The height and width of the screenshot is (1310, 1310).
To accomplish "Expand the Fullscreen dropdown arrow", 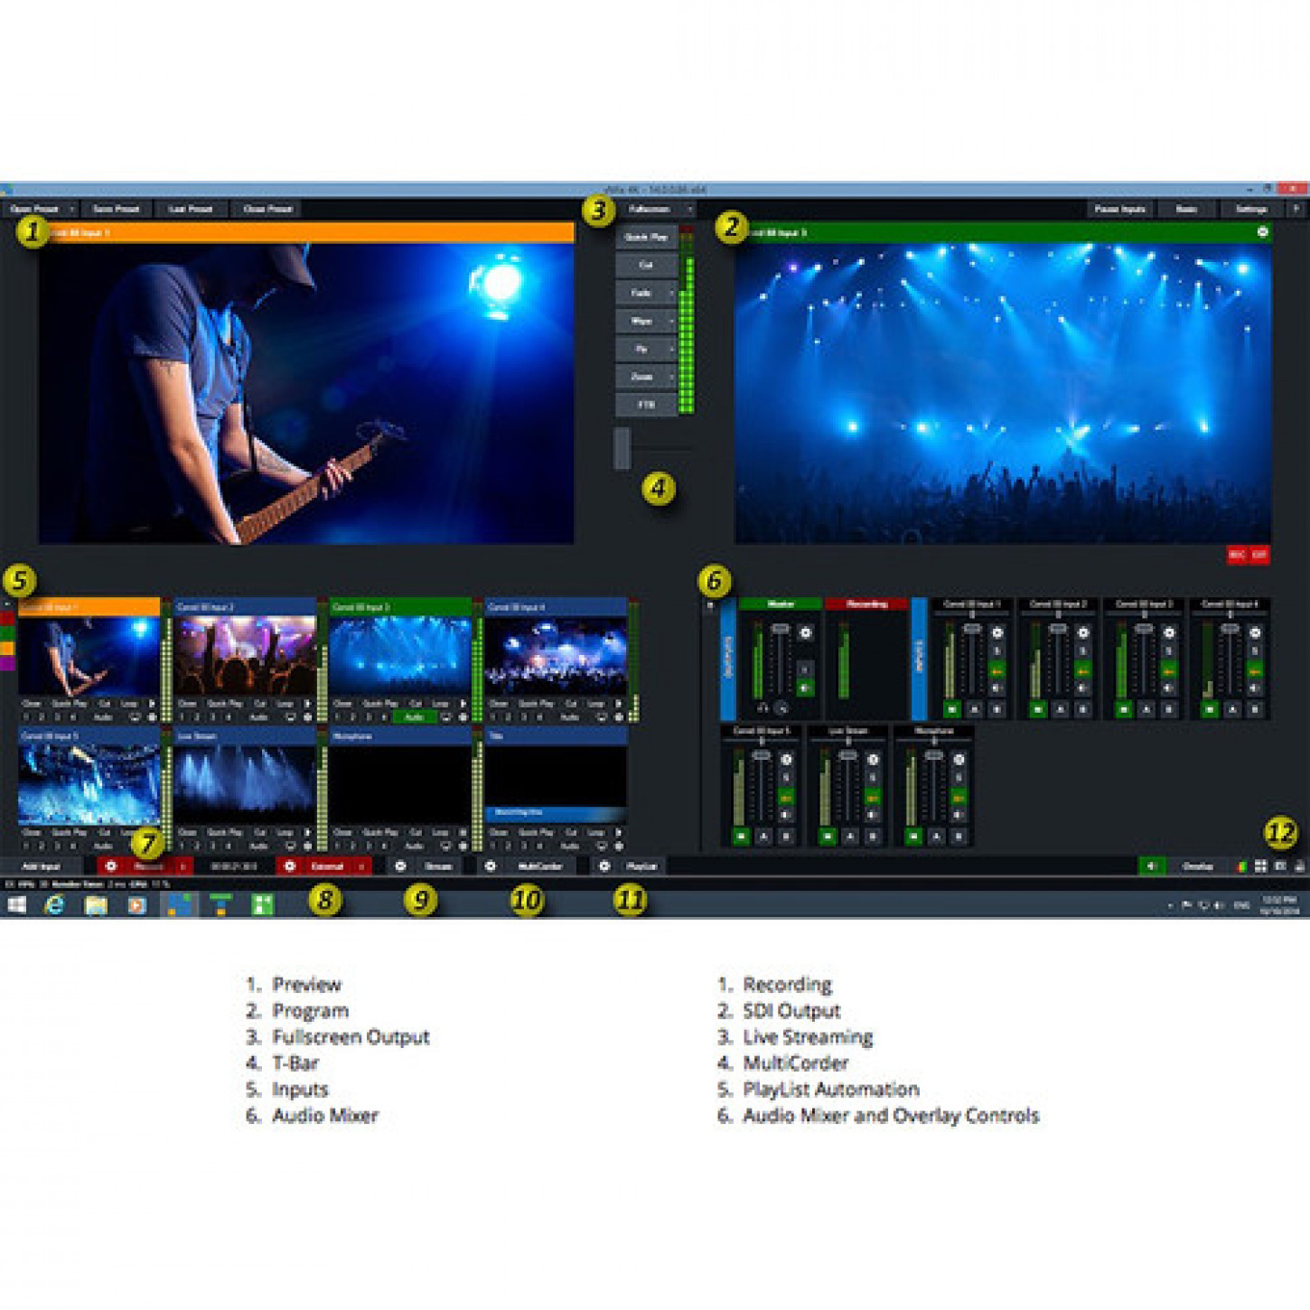I will 689,209.
